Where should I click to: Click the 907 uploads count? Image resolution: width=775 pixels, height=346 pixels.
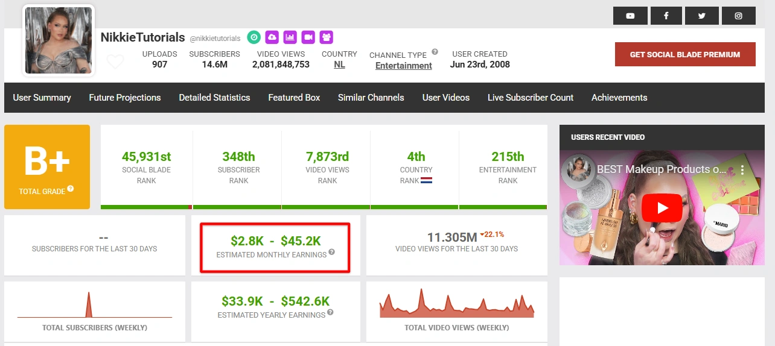click(159, 64)
